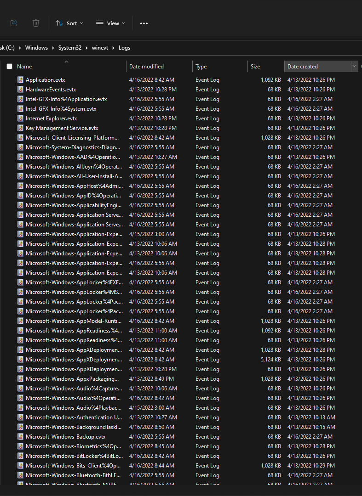
Task: Open the View dropdown menu
Action: (110, 23)
